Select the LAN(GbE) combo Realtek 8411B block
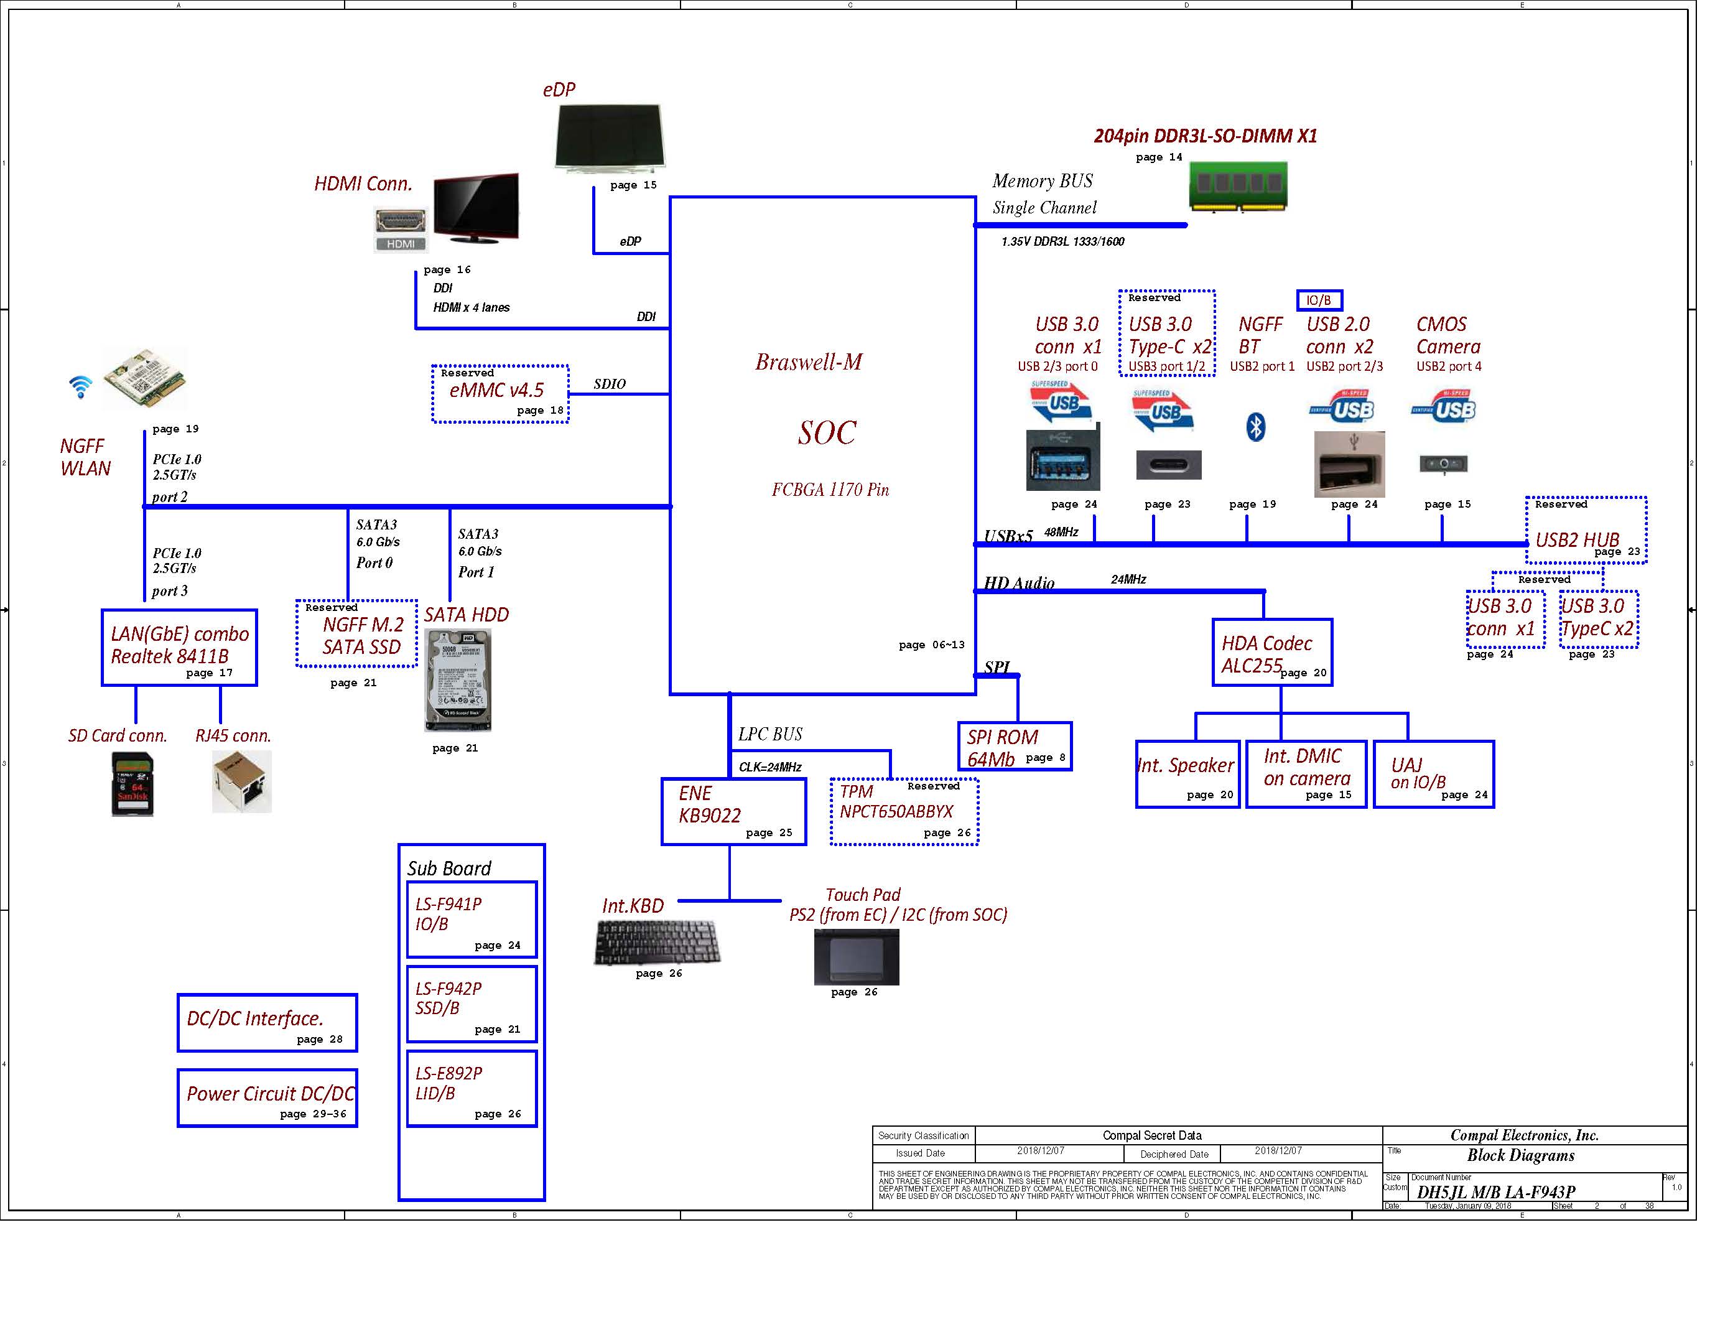 click(x=179, y=648)
